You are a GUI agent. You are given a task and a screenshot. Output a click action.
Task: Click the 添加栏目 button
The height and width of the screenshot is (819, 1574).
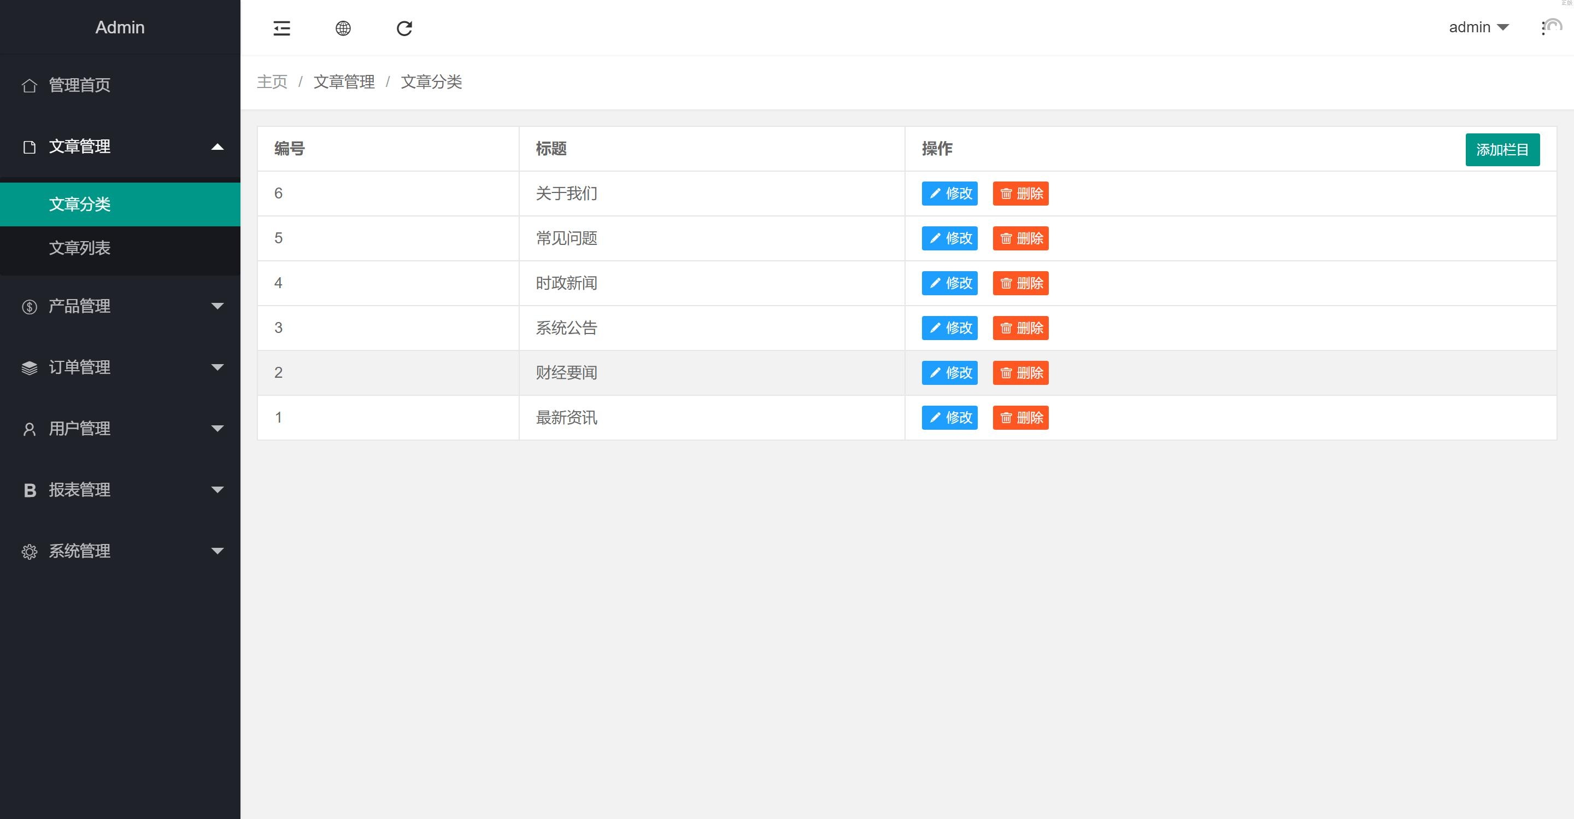(x=1502, y=150)
